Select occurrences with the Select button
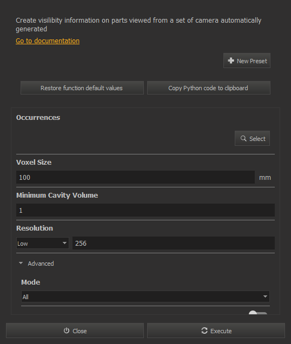This screenshot has width=291, height=344. (252, 138)
